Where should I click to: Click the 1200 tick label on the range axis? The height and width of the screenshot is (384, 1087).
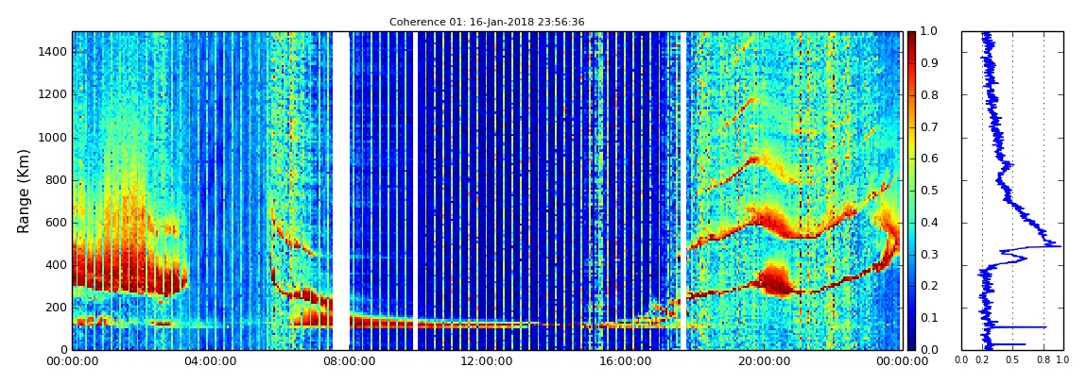point(54,94)
